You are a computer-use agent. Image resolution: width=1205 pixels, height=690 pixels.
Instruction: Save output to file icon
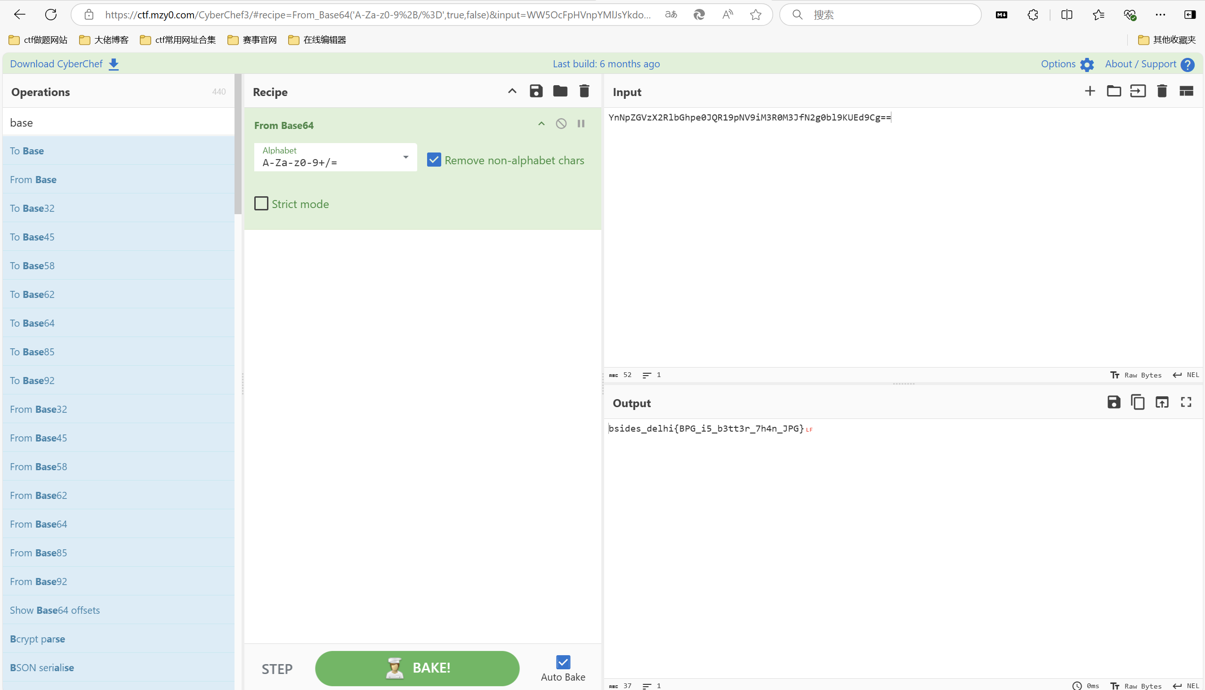pos(1114,402)
